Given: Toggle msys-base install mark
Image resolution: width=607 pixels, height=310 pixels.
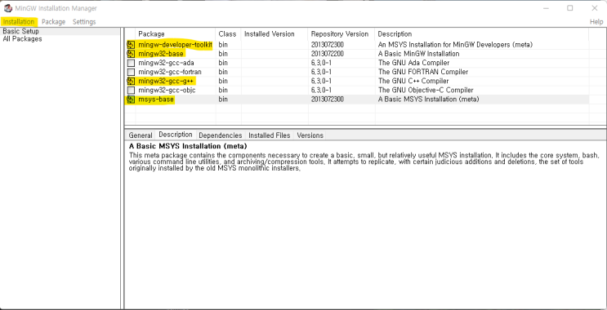Looking at the screenshot, I should (131, 100).
